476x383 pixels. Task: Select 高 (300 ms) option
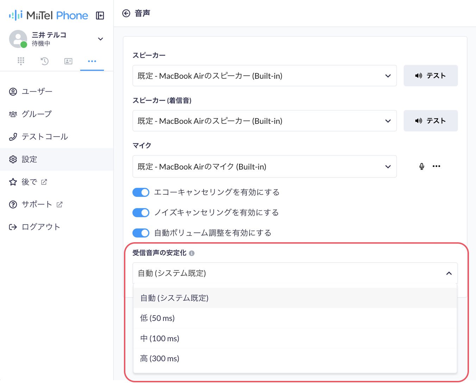pos(295,358)
